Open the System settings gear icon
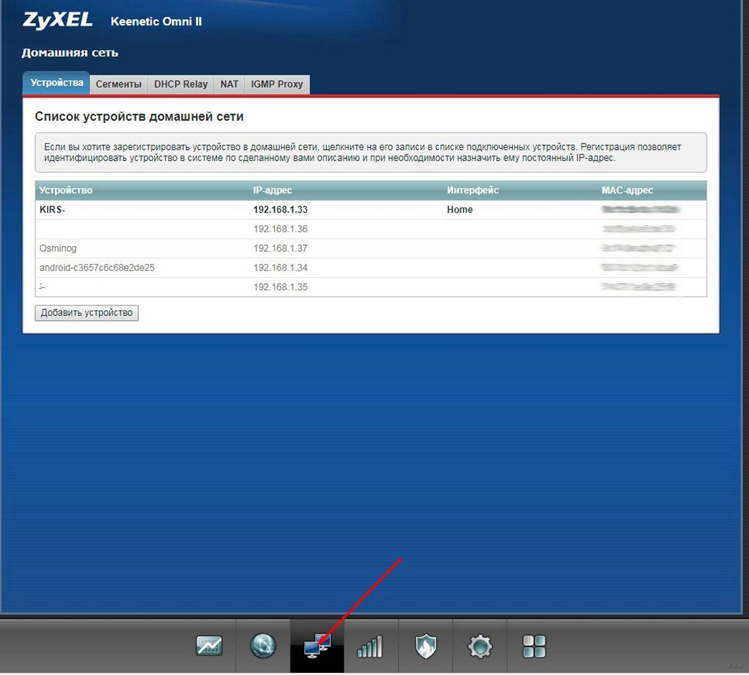This screenshot has width=749, height=675. pos(480,646)
